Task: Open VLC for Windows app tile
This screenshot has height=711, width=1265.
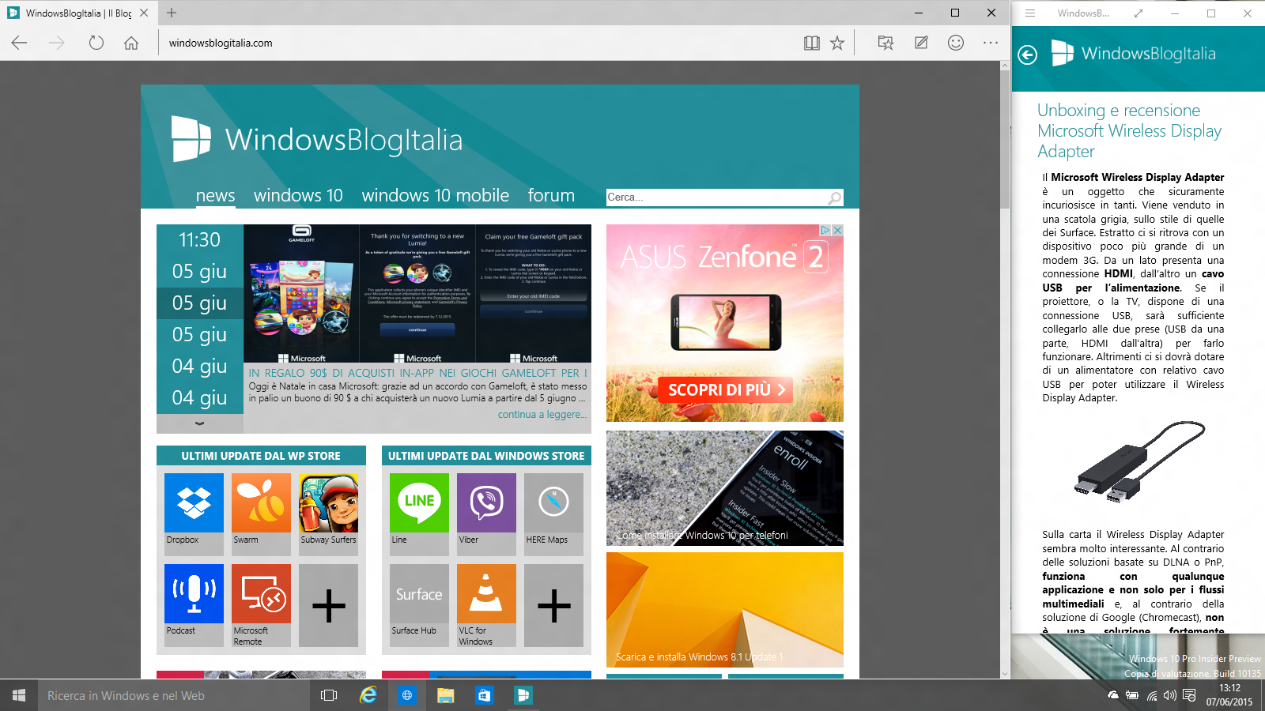Action: click(x=486, y=604)
